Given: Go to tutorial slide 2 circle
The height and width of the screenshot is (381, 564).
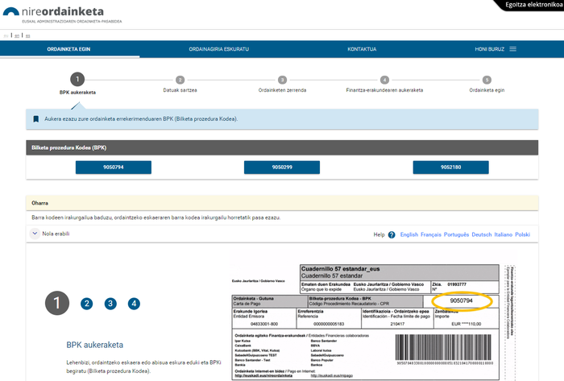Looking at the screenshot, I should (x=87, y=304).
